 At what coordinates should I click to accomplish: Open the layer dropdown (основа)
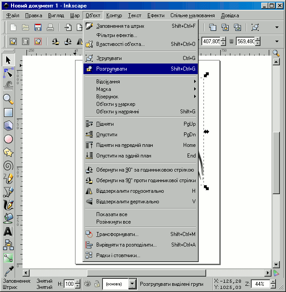coord(132,284)
